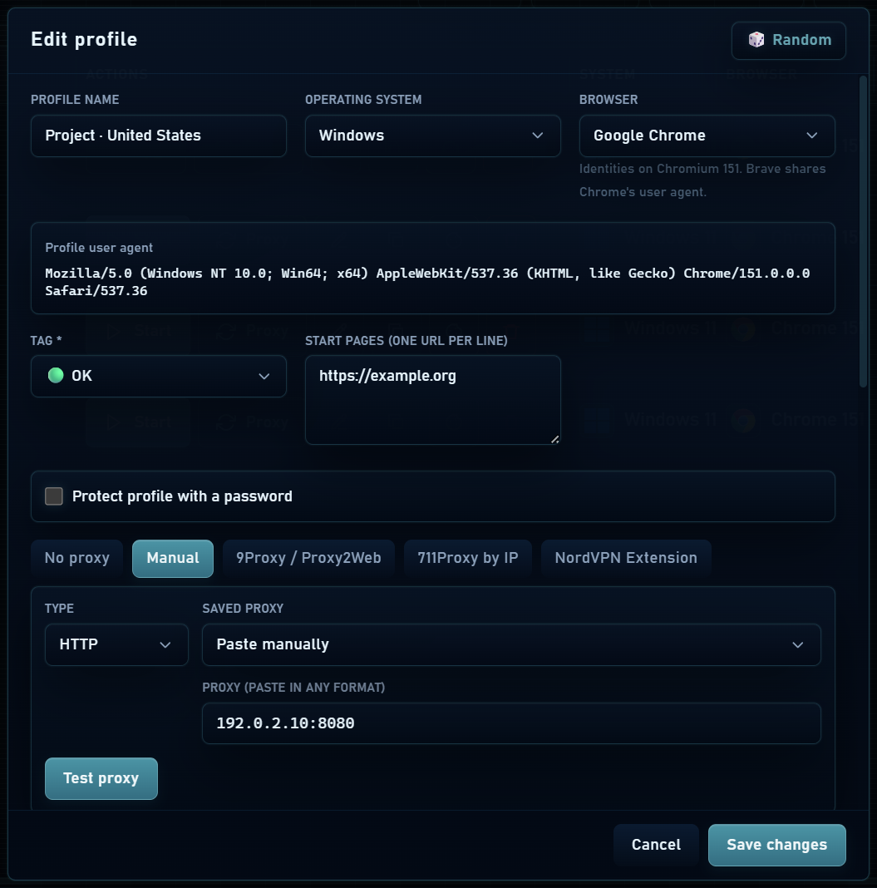Click the Save changes button
This screenshot has width=877, height=888.
pyautogui.click(x=776, y=845)
